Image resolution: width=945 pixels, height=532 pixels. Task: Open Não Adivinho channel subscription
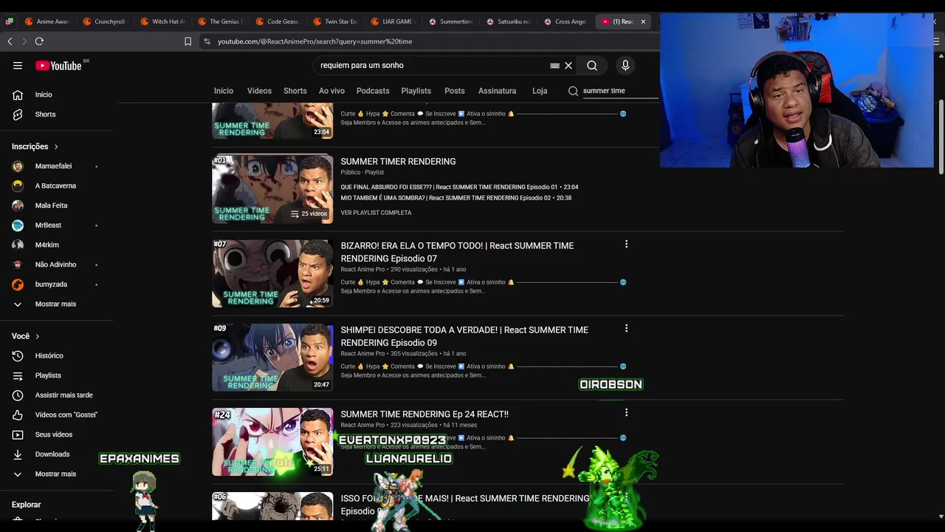click(57, 265)
